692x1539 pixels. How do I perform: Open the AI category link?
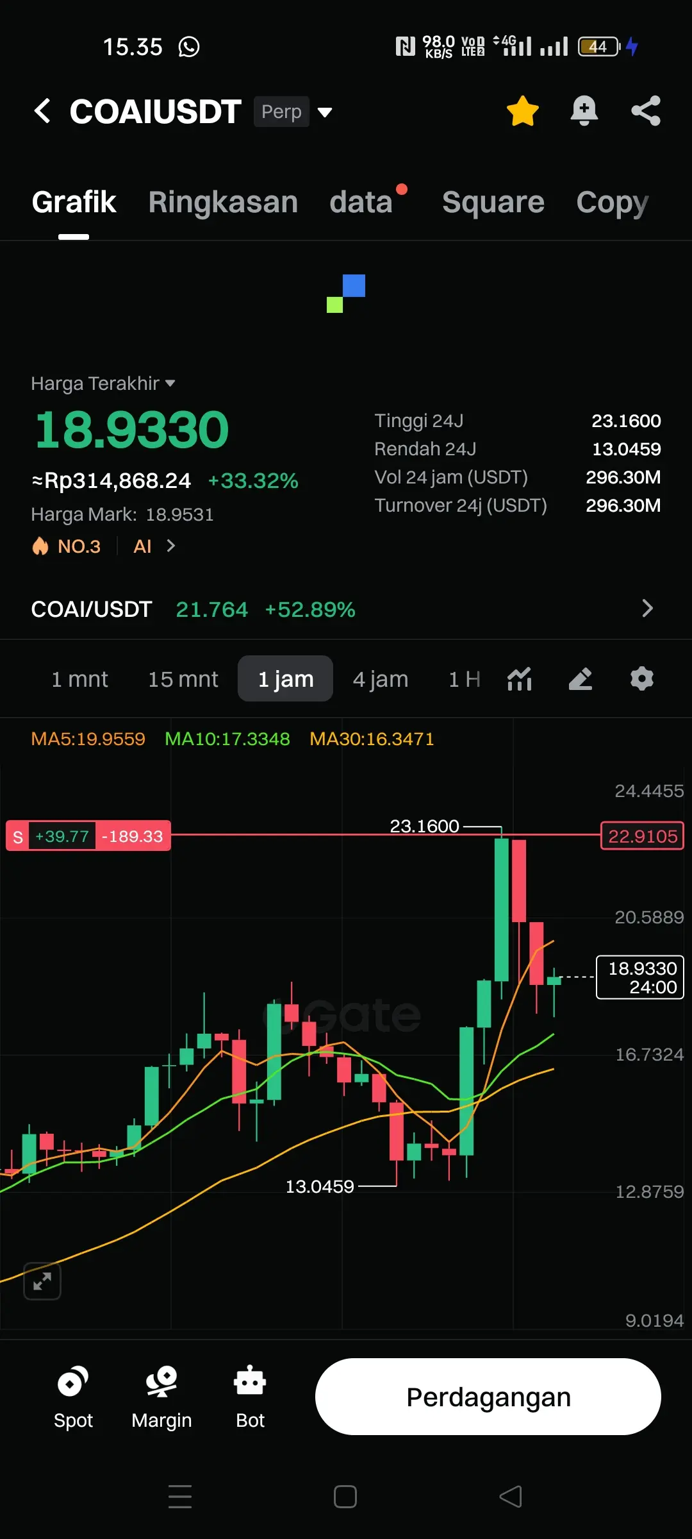(x=154, y=546)
